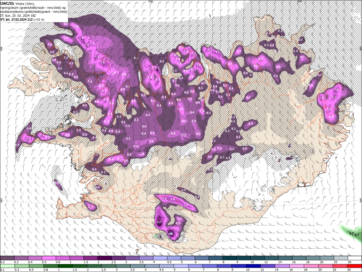Pick the dark teal top-row swatch between 8 and 9

tap(230, 258)
